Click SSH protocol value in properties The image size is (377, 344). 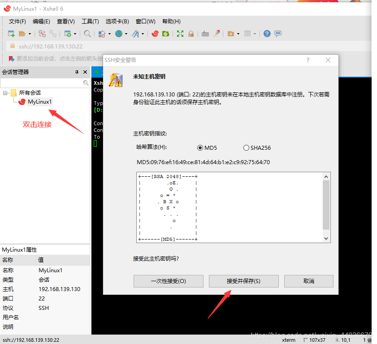point(44,308)
